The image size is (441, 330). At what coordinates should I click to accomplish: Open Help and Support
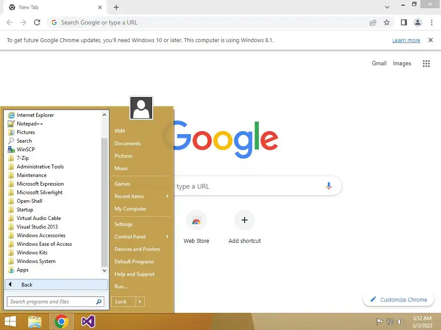coord(134,274)
